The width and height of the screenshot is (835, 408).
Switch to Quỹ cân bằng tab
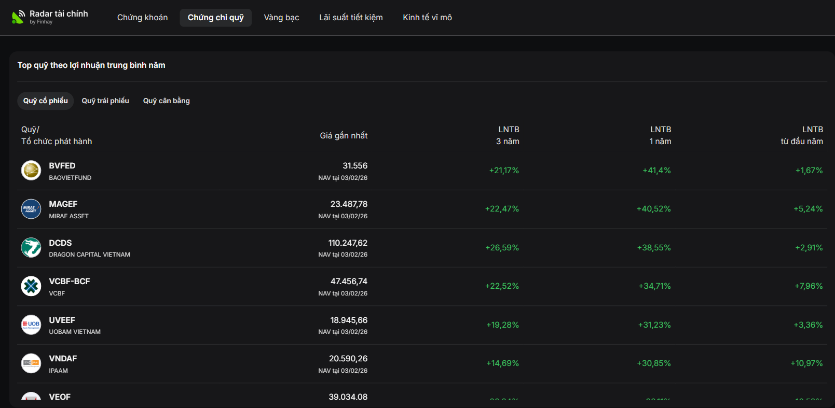167,101
